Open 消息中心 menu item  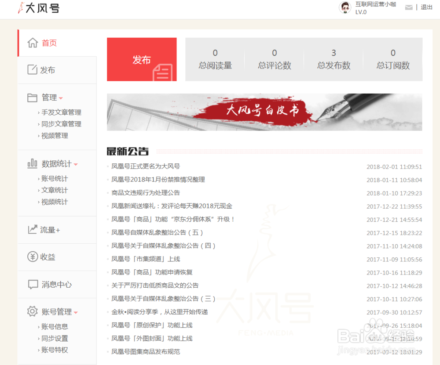pos(57,285)
